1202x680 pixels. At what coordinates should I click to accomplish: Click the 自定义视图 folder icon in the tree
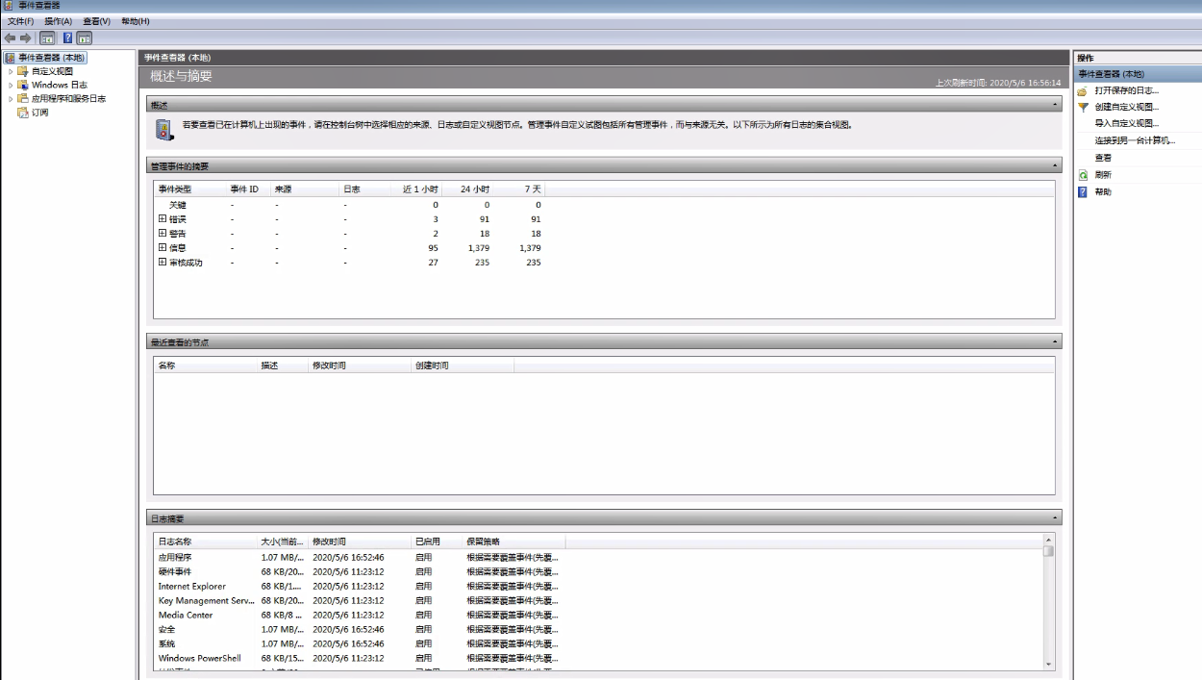point(23,71)
